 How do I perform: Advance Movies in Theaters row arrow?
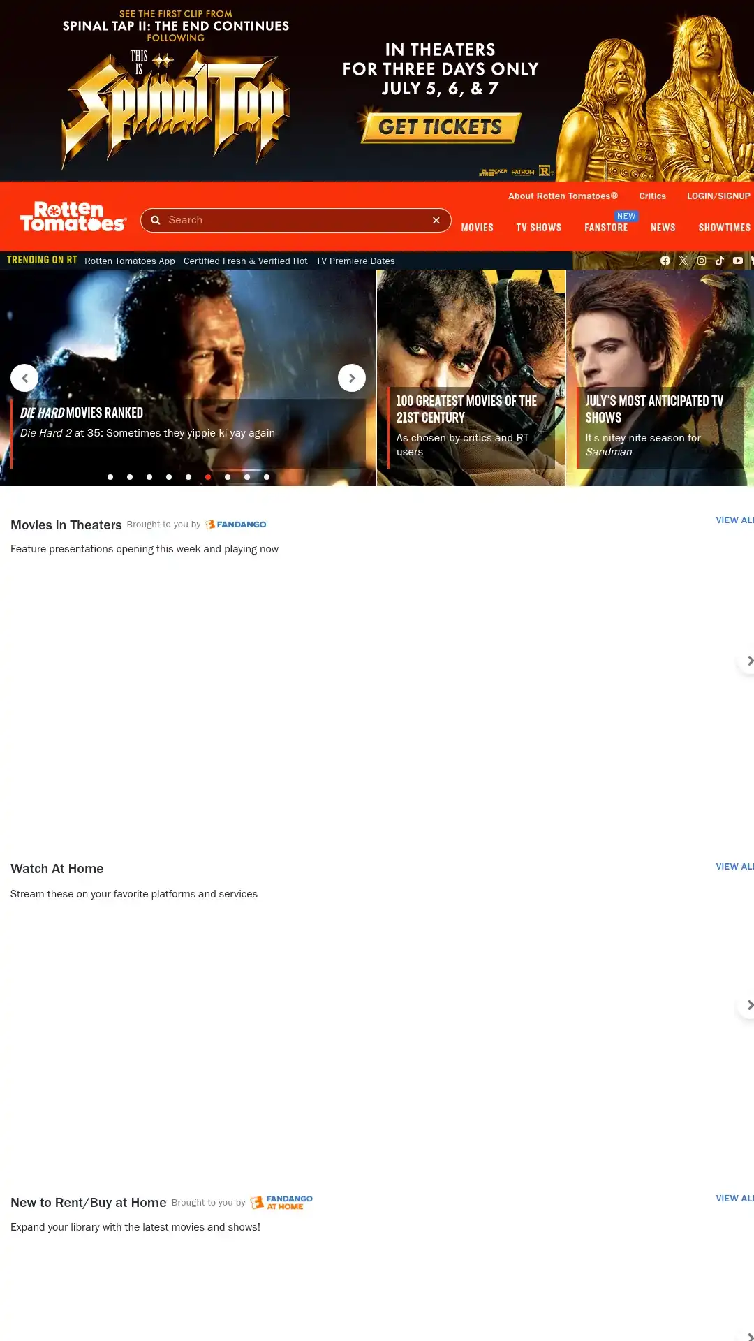[748, 661]
